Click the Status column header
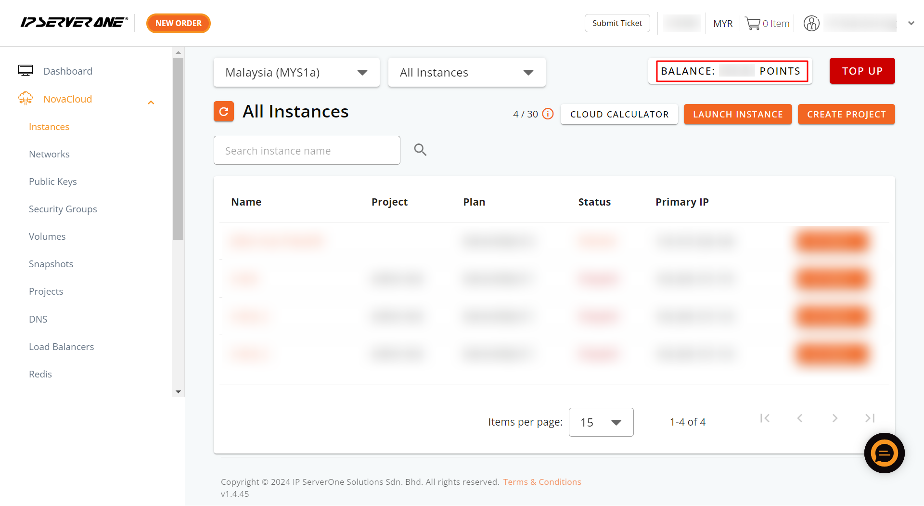Screen dimensions: 924x506 pyautogui.click(x=594, y=202)
